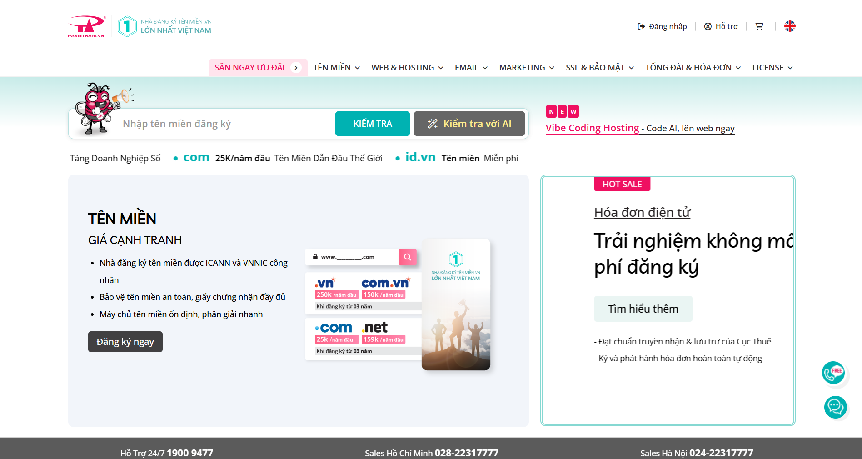Select the SĂN NGAY ƯU ĐÃI tab
Image resolution: width=862 pixels, height=459 pixels.
[x=258, y=68]
